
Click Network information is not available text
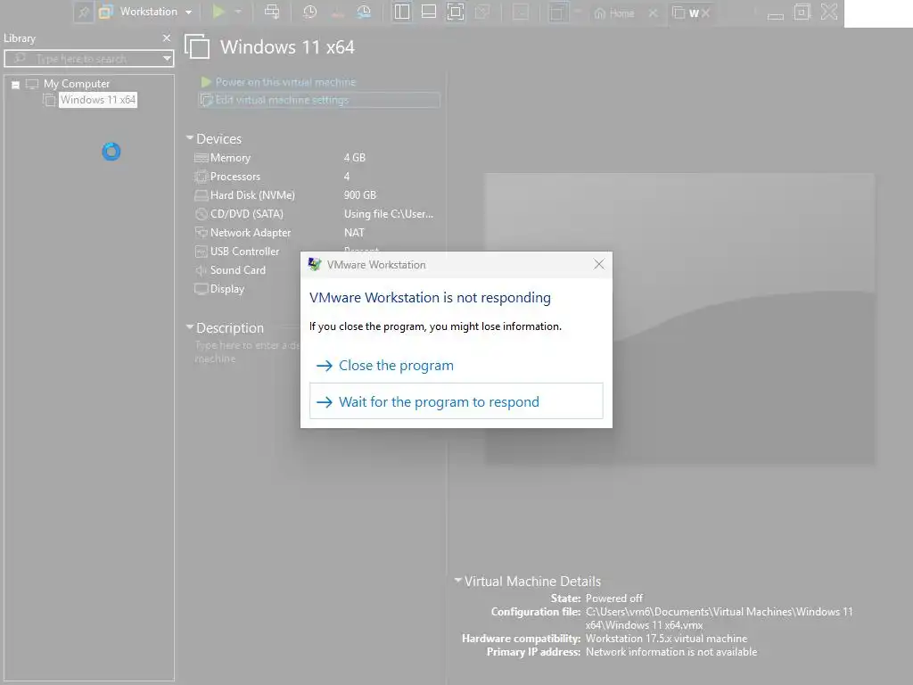point(671,652)
